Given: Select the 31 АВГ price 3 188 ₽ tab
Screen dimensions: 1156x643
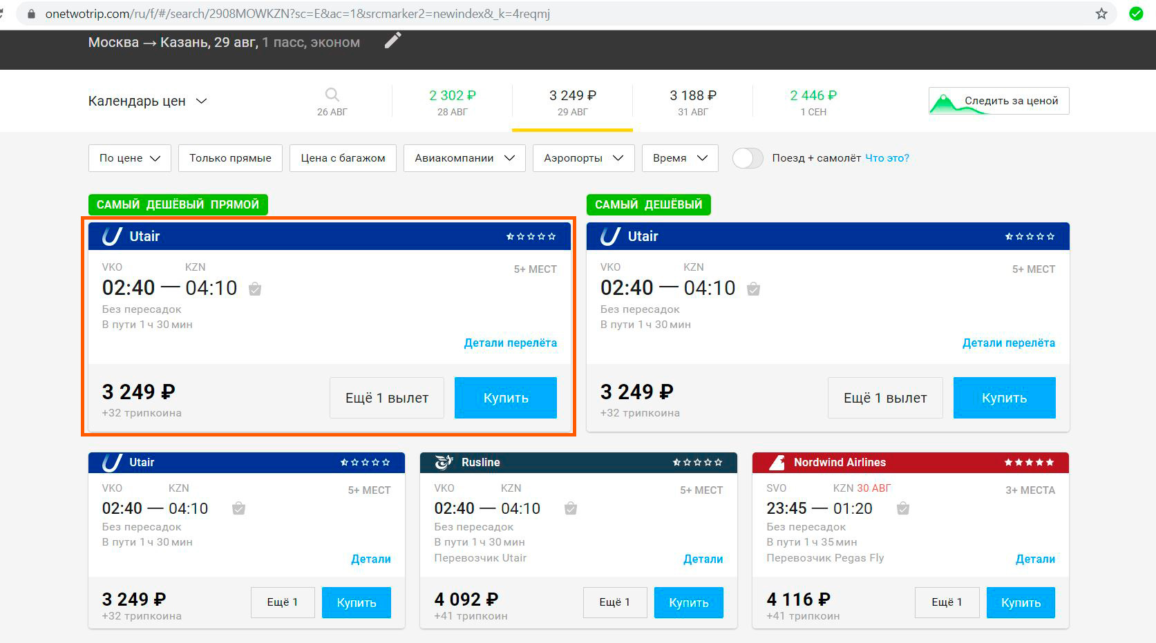Looking at the screenshot, I should 692,102.
